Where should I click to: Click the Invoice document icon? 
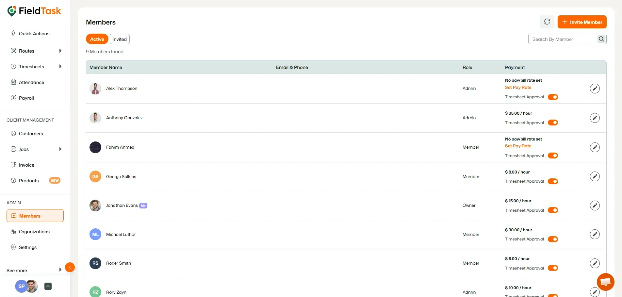click(13, 165)
